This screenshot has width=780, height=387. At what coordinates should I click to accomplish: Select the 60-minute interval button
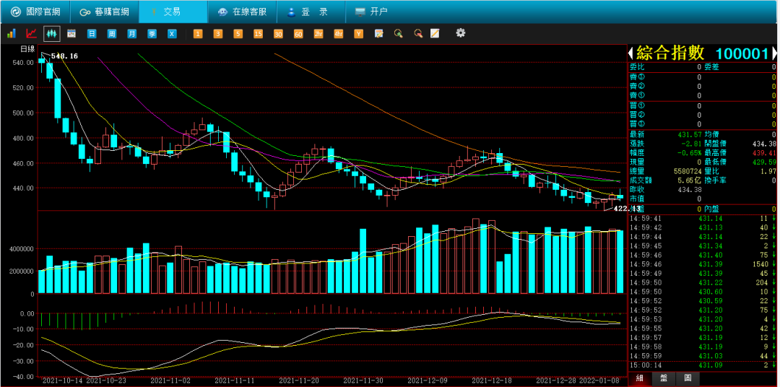point(298,34)
